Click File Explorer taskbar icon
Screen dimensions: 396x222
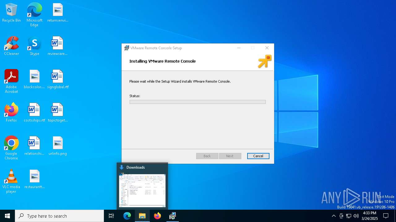click(142, 216)
